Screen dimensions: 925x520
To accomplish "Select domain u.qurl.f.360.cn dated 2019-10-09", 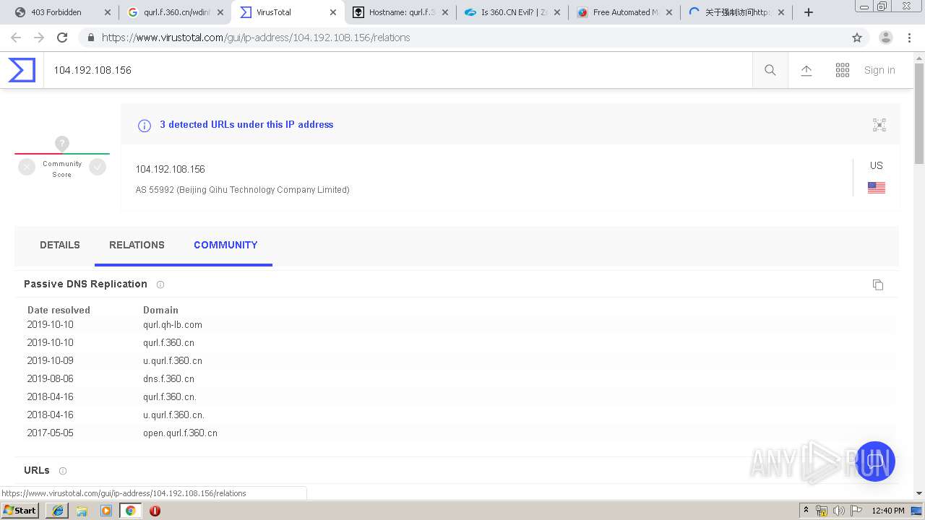I will click(x=173, y=361).
